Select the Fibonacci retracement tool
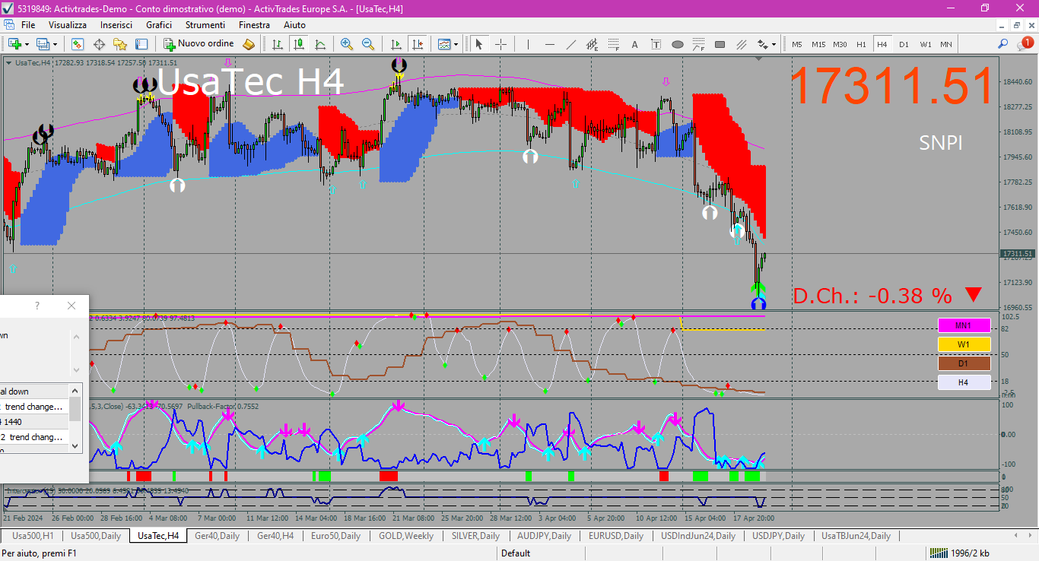Image resolution: width=1039 pixels, height=561 pixels. [613, 44]
